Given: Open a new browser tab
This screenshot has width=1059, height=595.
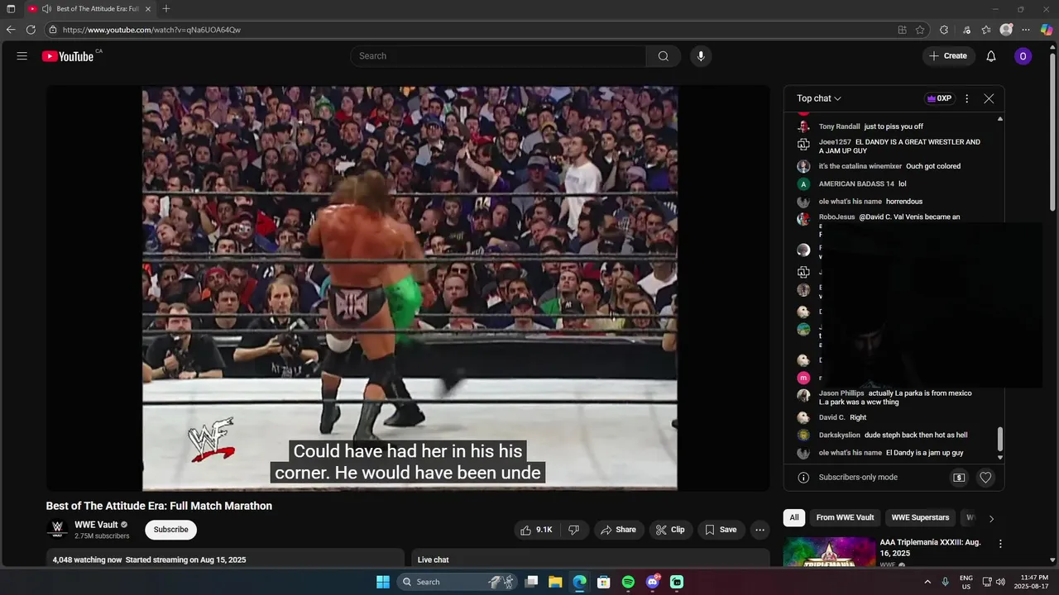Looking at the screenshot, I should click(166, 9).
